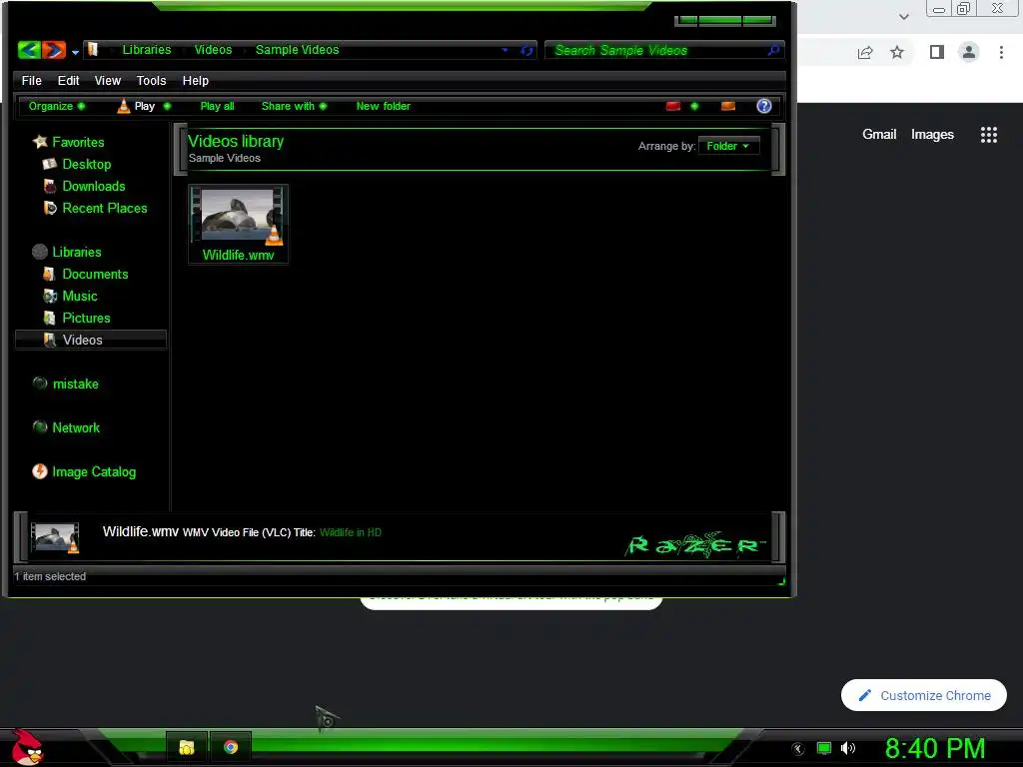Open Chrome three-dot menu

(1001, 52)
